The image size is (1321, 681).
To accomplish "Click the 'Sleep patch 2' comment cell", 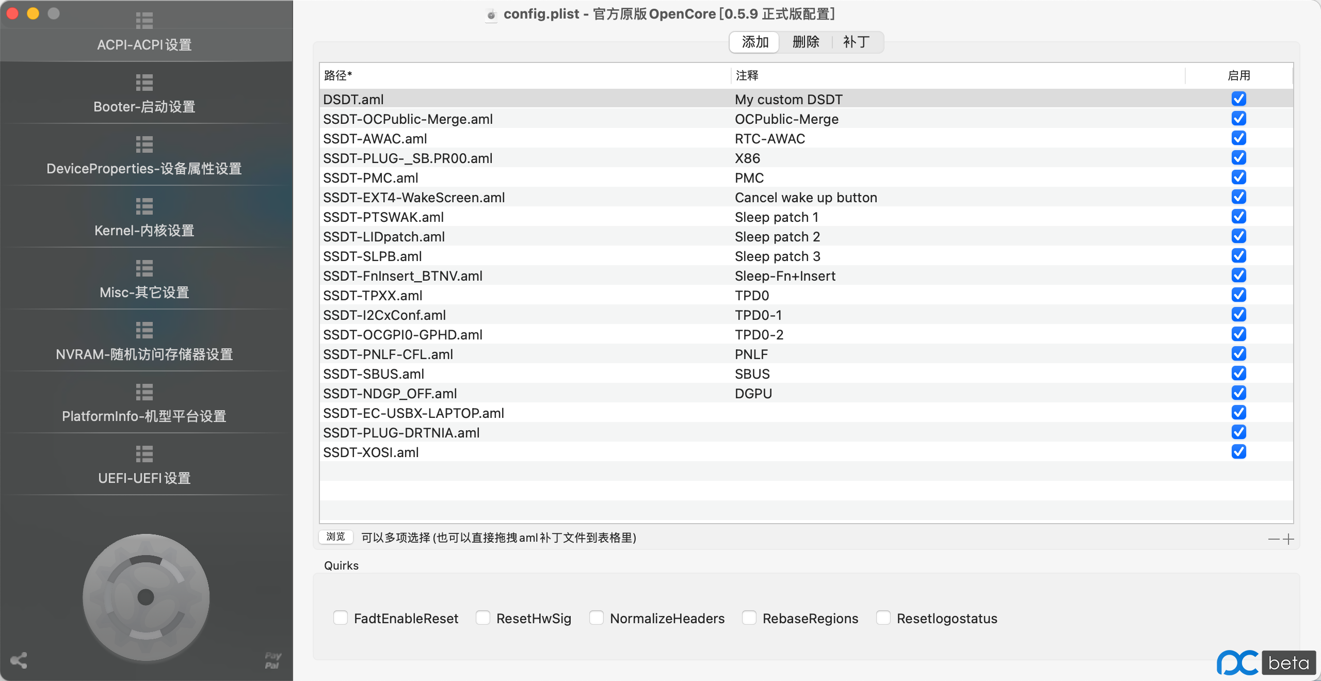I will (777, 236).
